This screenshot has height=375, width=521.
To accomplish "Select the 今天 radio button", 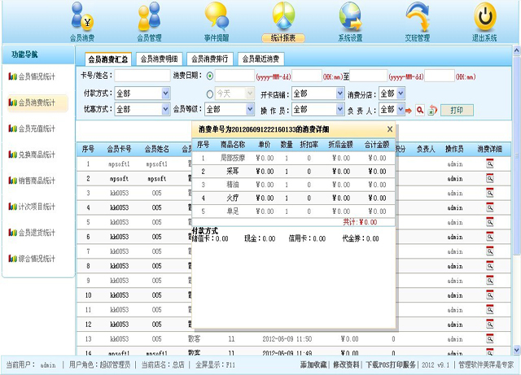I will (x=210, y=94).
